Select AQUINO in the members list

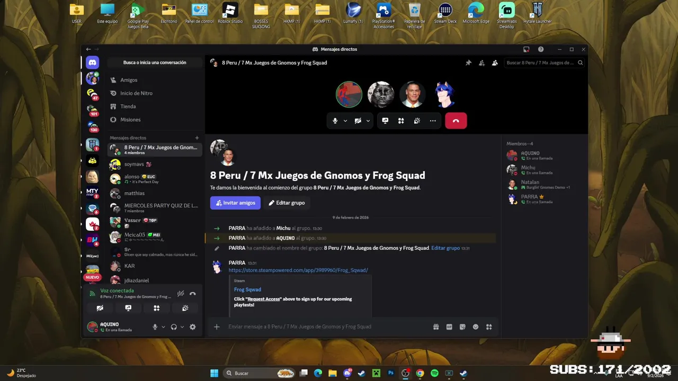[544, 156]
